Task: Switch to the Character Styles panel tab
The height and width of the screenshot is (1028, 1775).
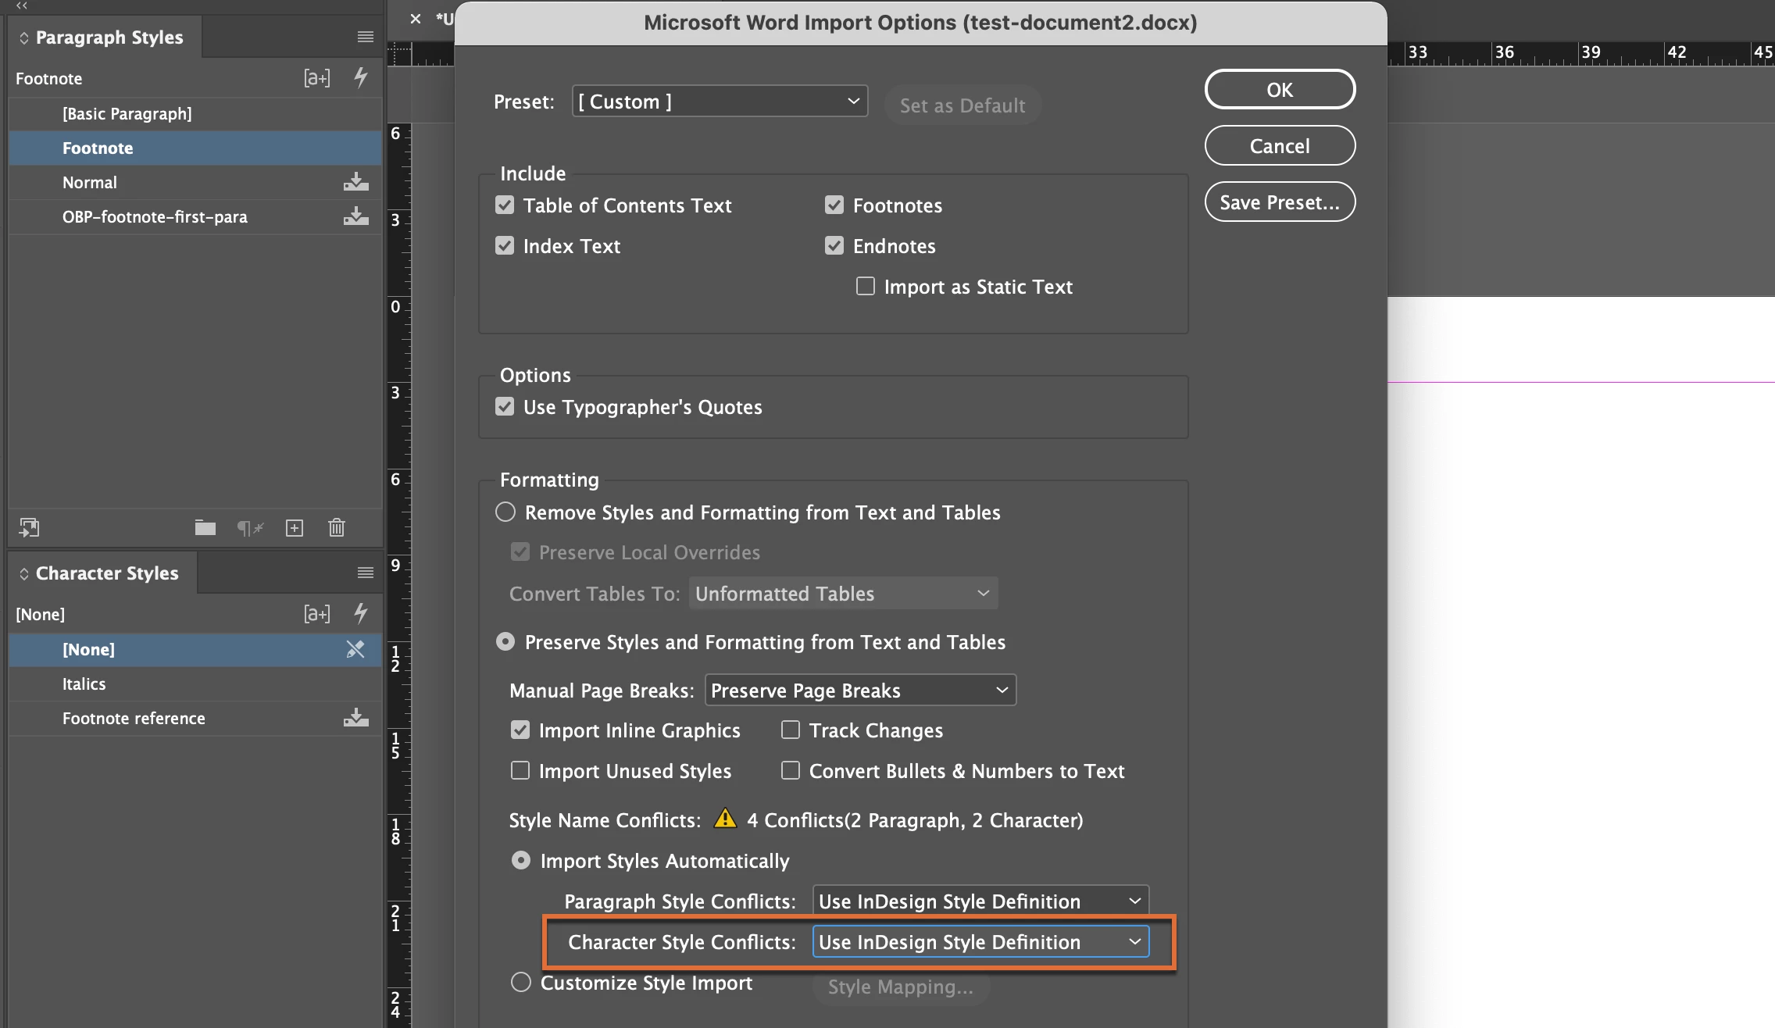Action: click(106, 573)
